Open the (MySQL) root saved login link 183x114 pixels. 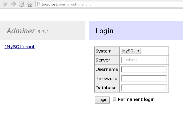click(x=20, y=46)
